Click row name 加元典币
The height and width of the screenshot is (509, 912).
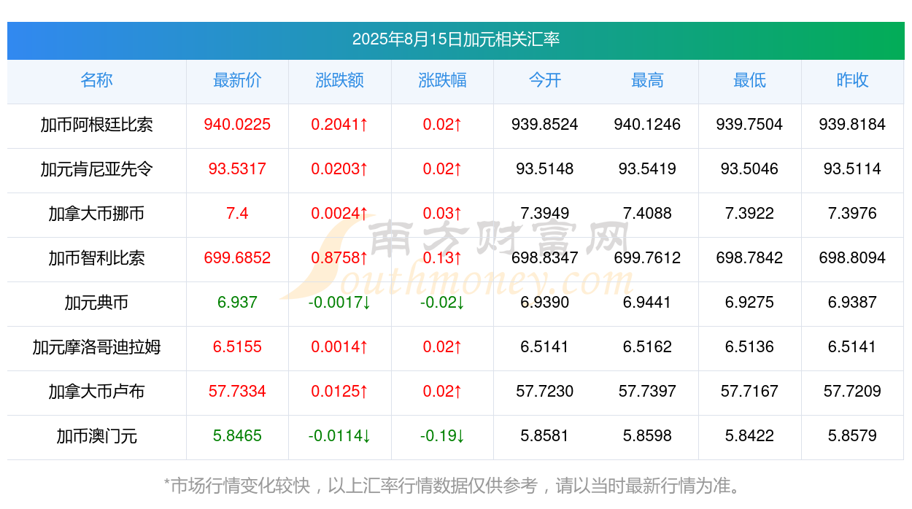[x=96, y=303]
